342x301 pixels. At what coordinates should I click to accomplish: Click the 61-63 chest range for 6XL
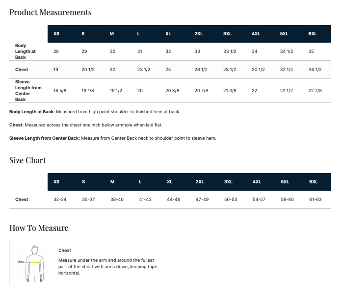pos(315,200)
